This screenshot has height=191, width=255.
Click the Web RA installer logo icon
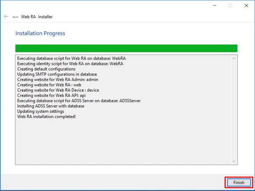[x=16, y=17]
